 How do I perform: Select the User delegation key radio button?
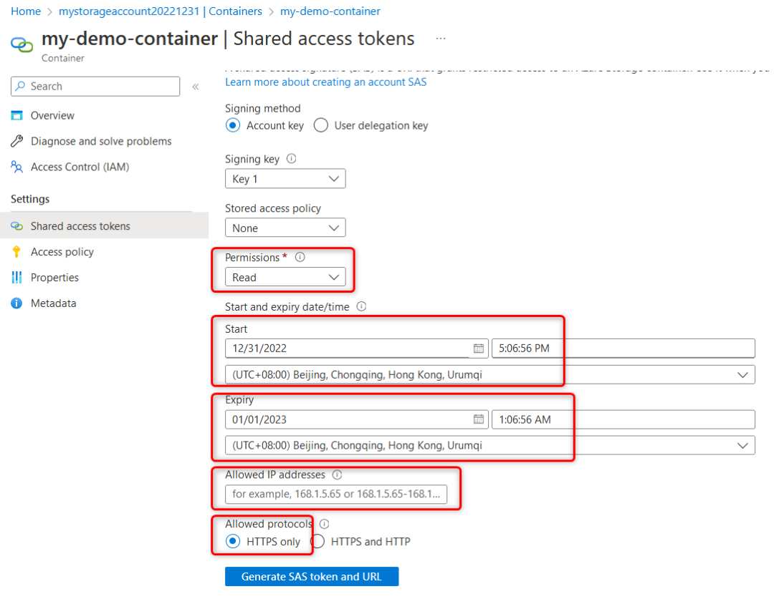(x=321, y=125)
